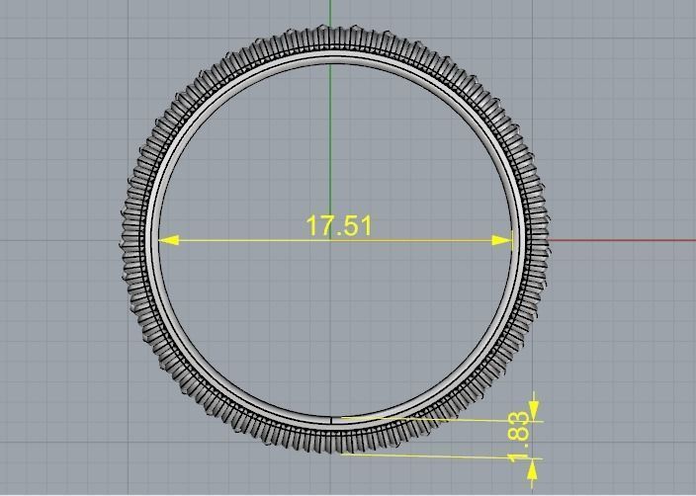
Task: Click the left arrowhead of 17.51 dimension
Action: click(x=169, y=240)
